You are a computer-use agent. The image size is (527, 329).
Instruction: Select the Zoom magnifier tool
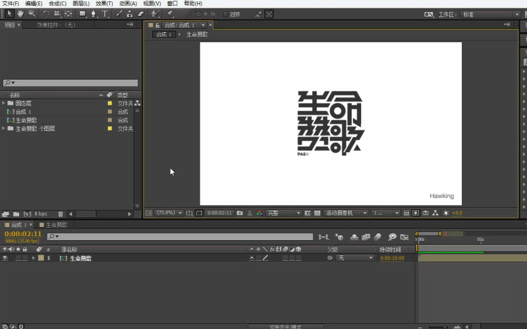coord(31,13)
